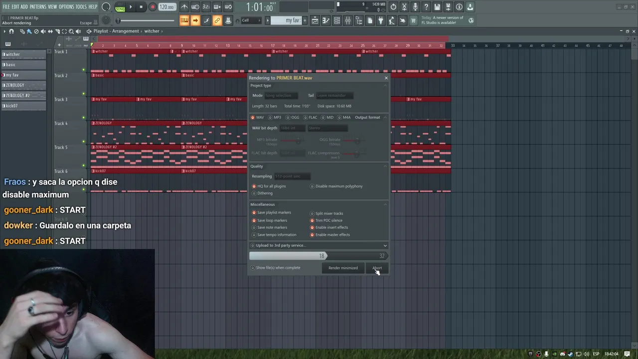Open the FILE menu
This screenshot has width=638, height=359.
click(6, 7)
